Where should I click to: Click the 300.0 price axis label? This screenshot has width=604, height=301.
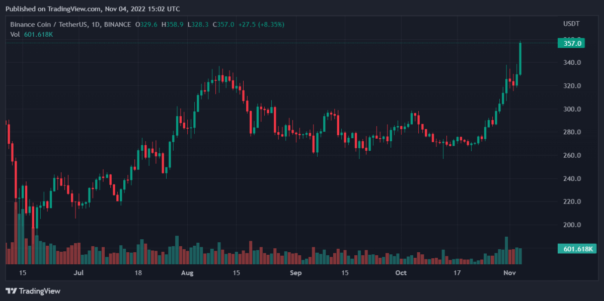572,109
